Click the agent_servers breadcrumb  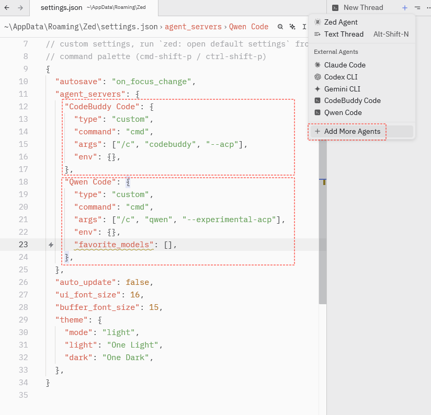[193, 27]
